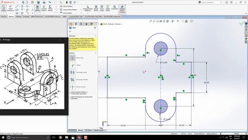Select the Smart Dimension tool
This screenshot has width=248, height=140.
click(10, 8)
